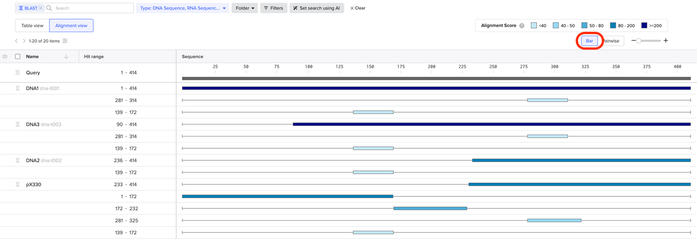The height and width of the screenshot is (239, 697).
Task: Switch to Table view tab
Action: [32, 26]
